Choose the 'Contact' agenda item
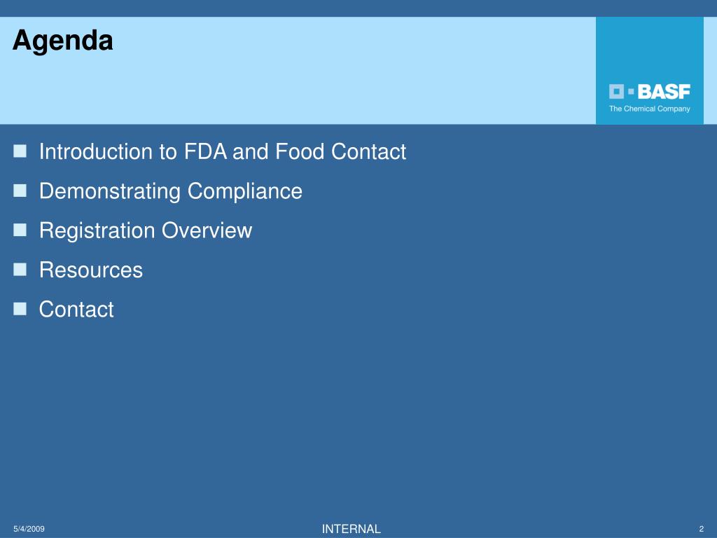 point(76,309)
